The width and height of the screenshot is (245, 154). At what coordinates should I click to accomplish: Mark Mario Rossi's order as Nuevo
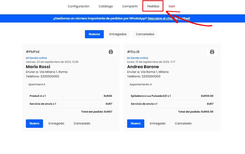34,124
